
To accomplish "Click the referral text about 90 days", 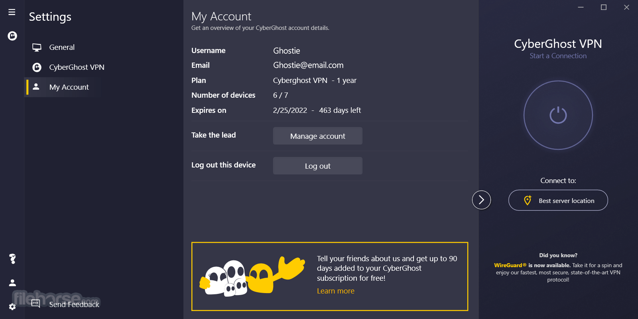I will click(387, 268).
